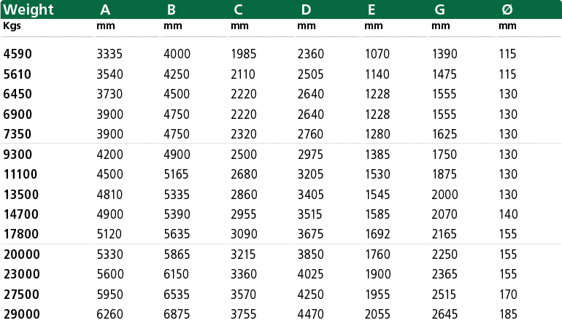This screenshot has width=562, height=323.
Task: Click weight value 29000
Action: [21, 314]
